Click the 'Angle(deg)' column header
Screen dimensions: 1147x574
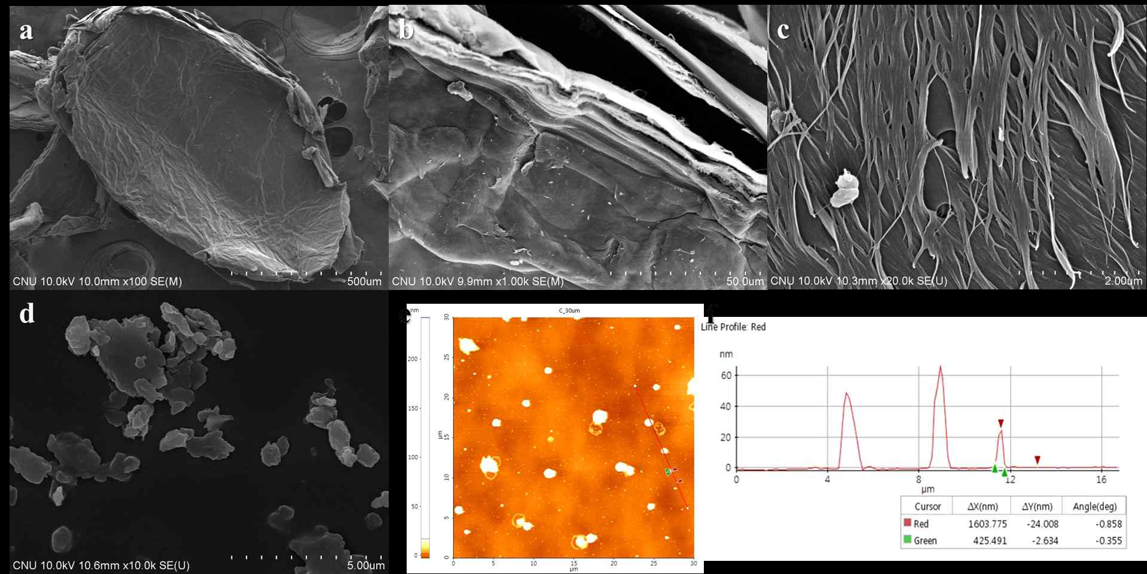tap(1094, 506)
